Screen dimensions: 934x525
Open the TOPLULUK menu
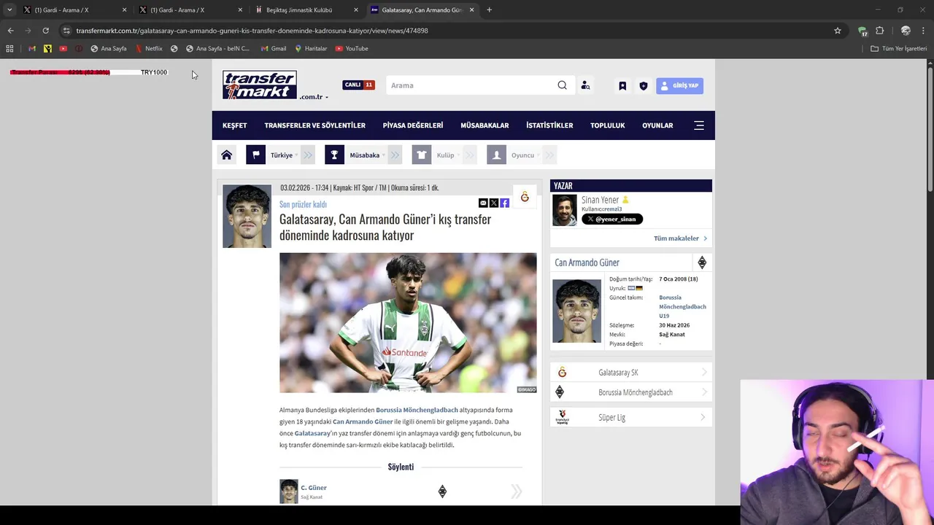click(608, 125)
